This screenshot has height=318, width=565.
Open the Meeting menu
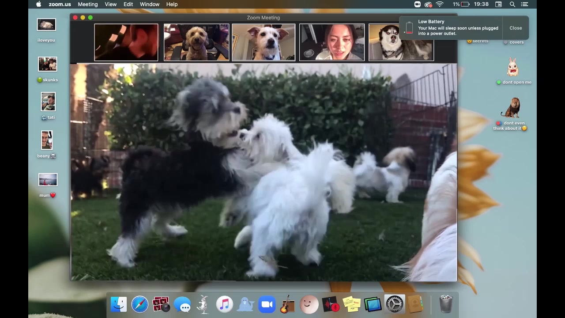pos(88,4)
